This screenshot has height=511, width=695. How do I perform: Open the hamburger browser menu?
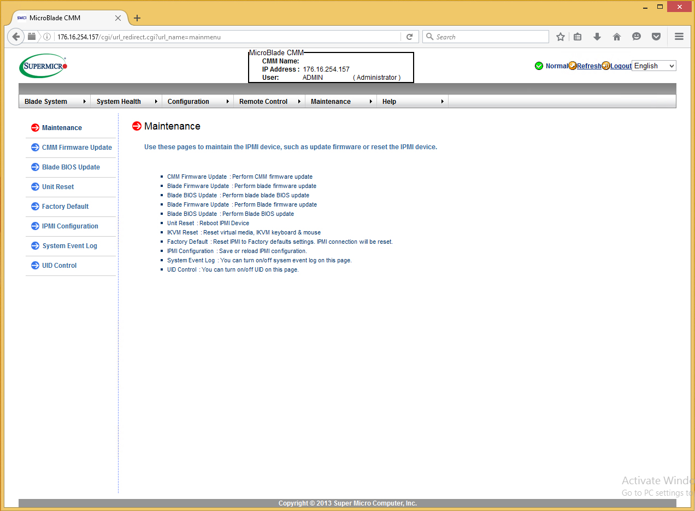pos(679,37)
